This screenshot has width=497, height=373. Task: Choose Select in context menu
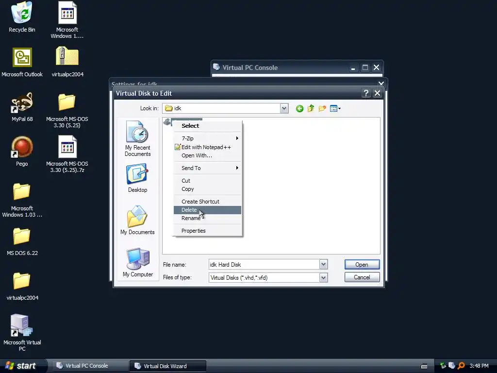[x=207, y=126]
